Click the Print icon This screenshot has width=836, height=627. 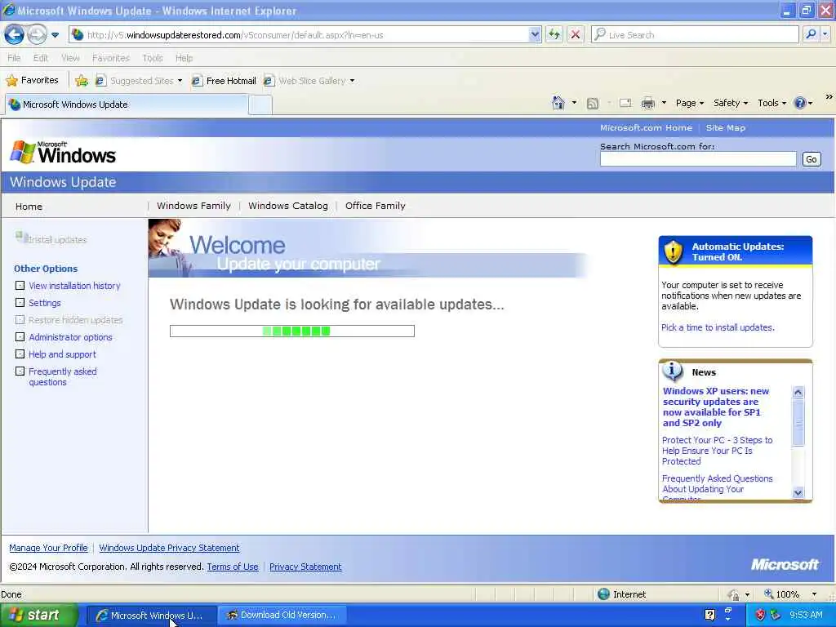coord(647,103)
